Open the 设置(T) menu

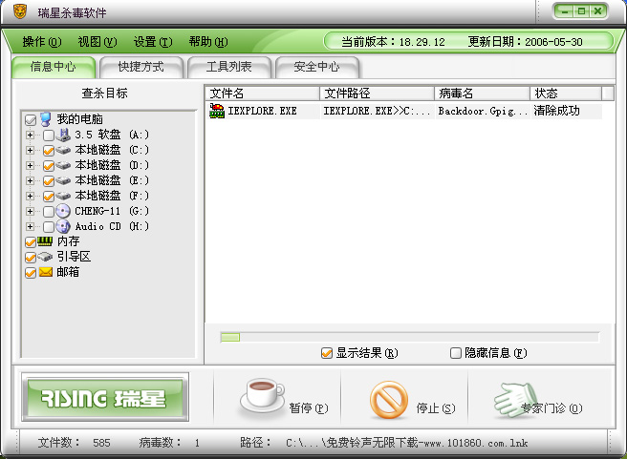[153, 41]
